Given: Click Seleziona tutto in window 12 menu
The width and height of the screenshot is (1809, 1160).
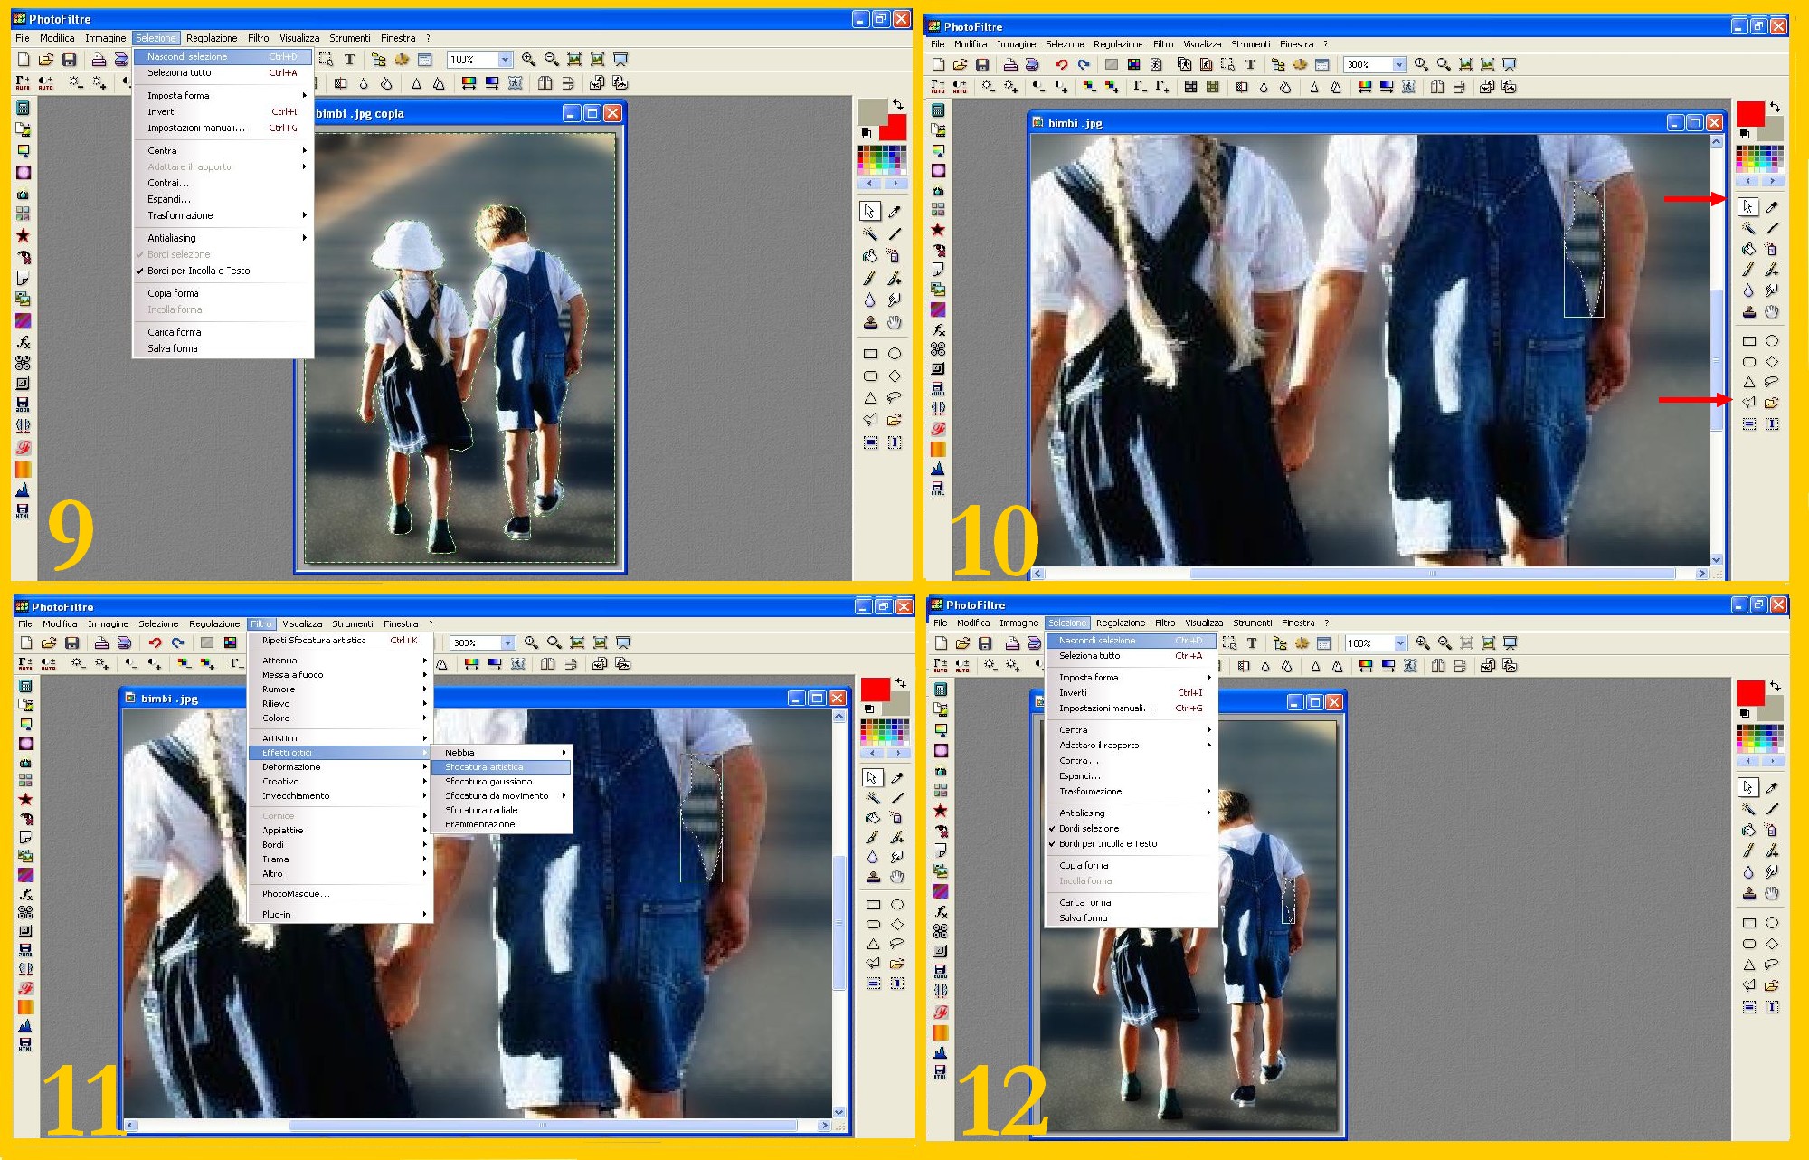Looking at the screenshot, I should pyautogui.click(x=1089, y=655).
